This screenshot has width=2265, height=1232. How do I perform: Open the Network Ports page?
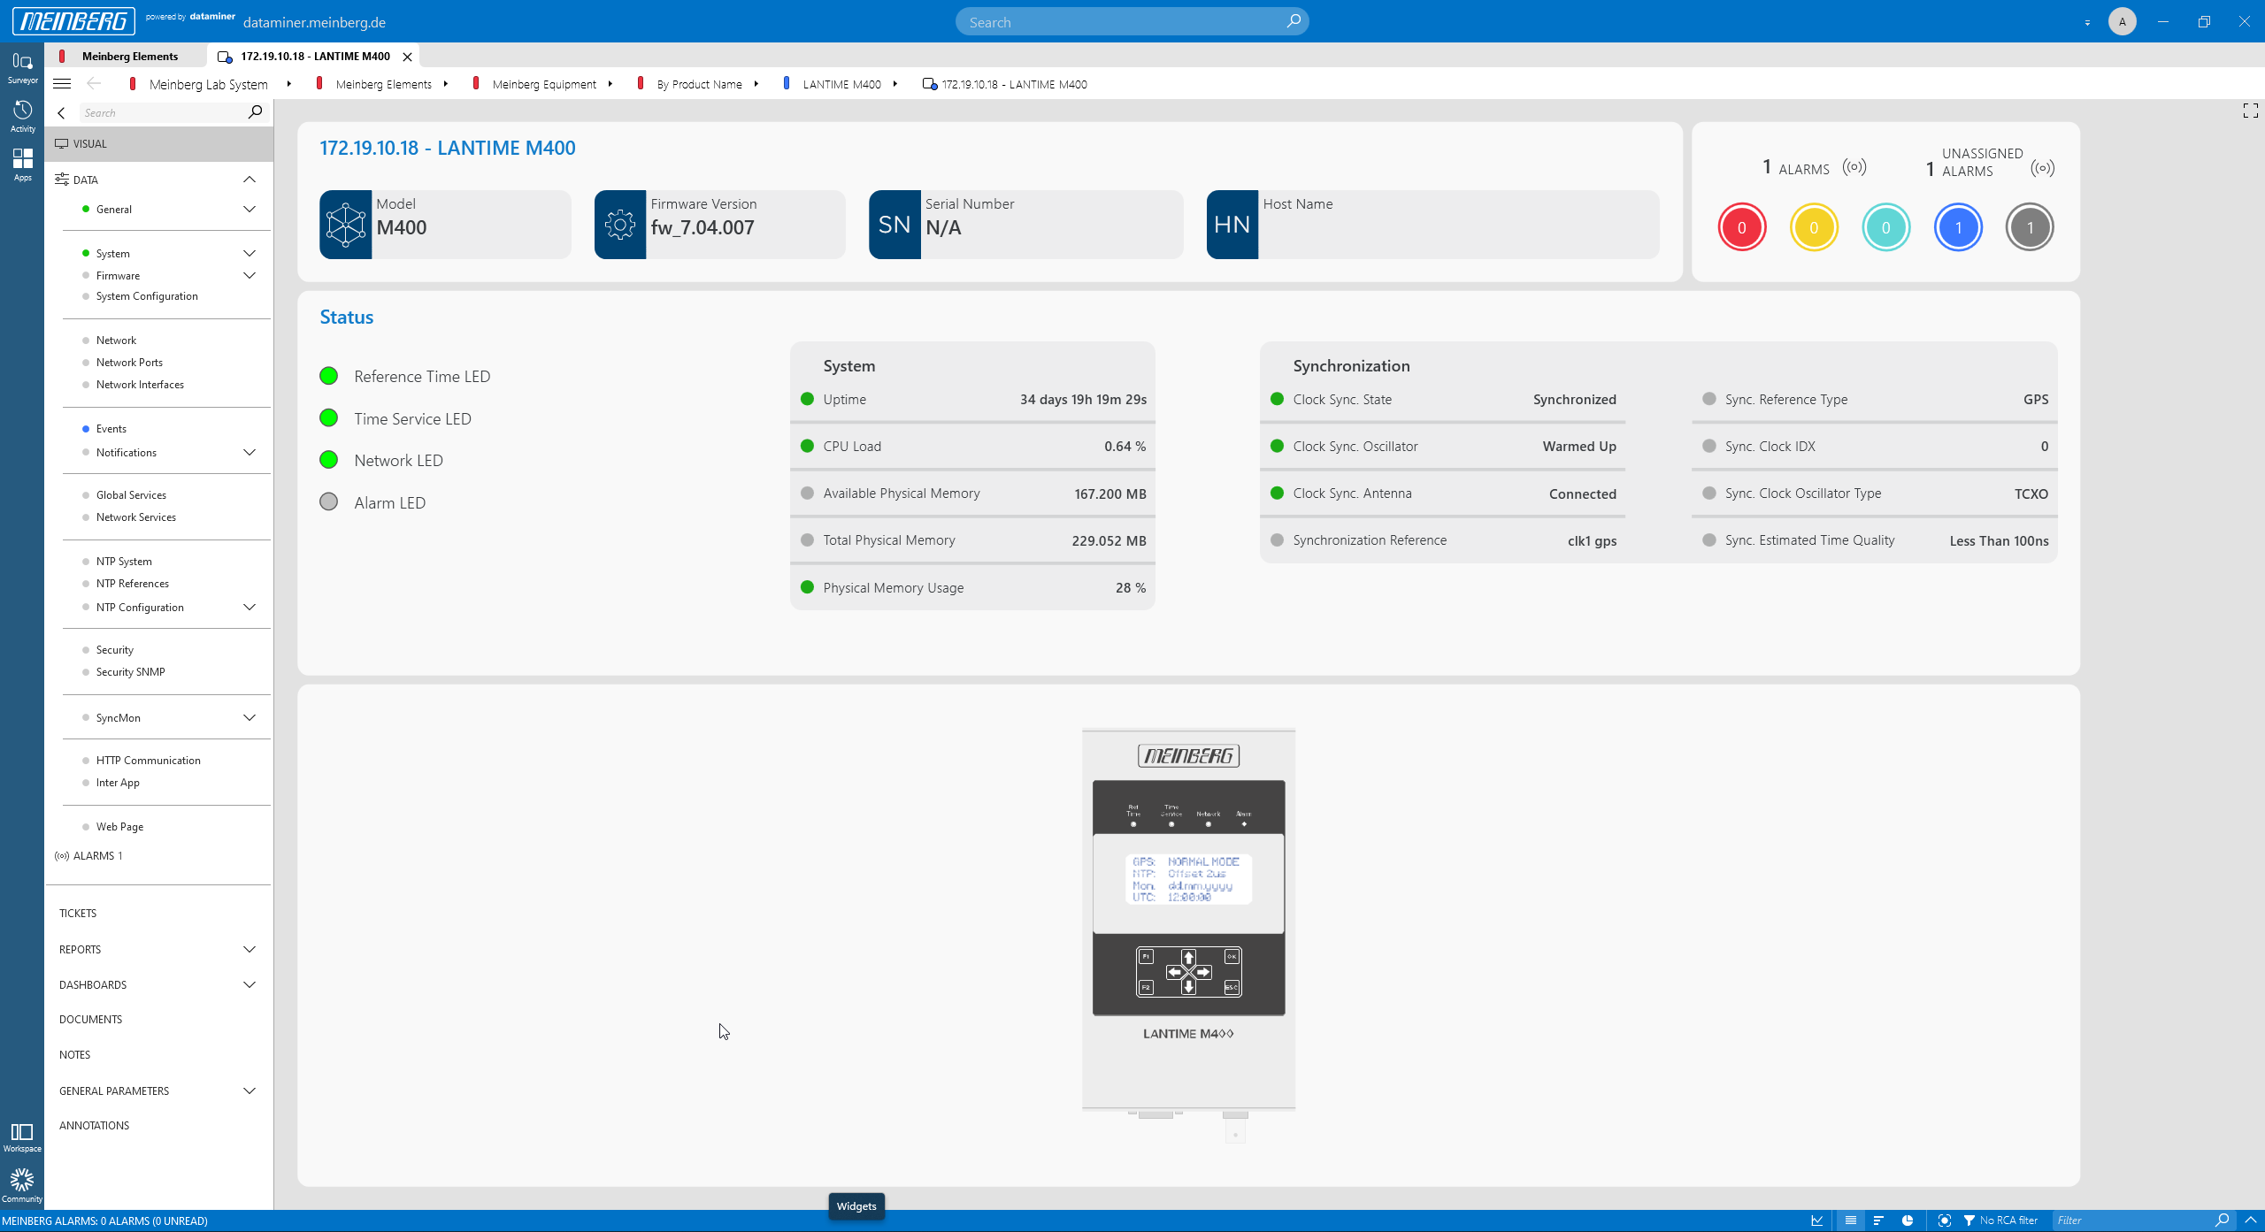coord(129,363)
